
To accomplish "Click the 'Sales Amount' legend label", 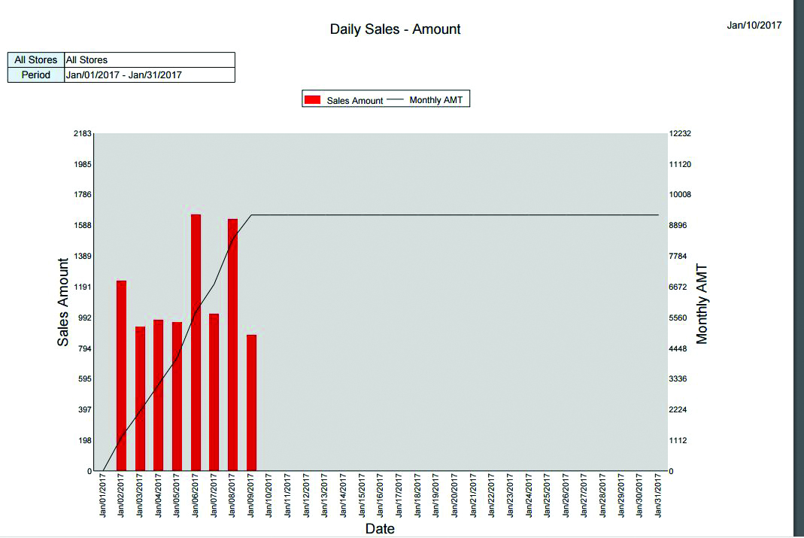I will pyautogui.click(x=355, y=101).
